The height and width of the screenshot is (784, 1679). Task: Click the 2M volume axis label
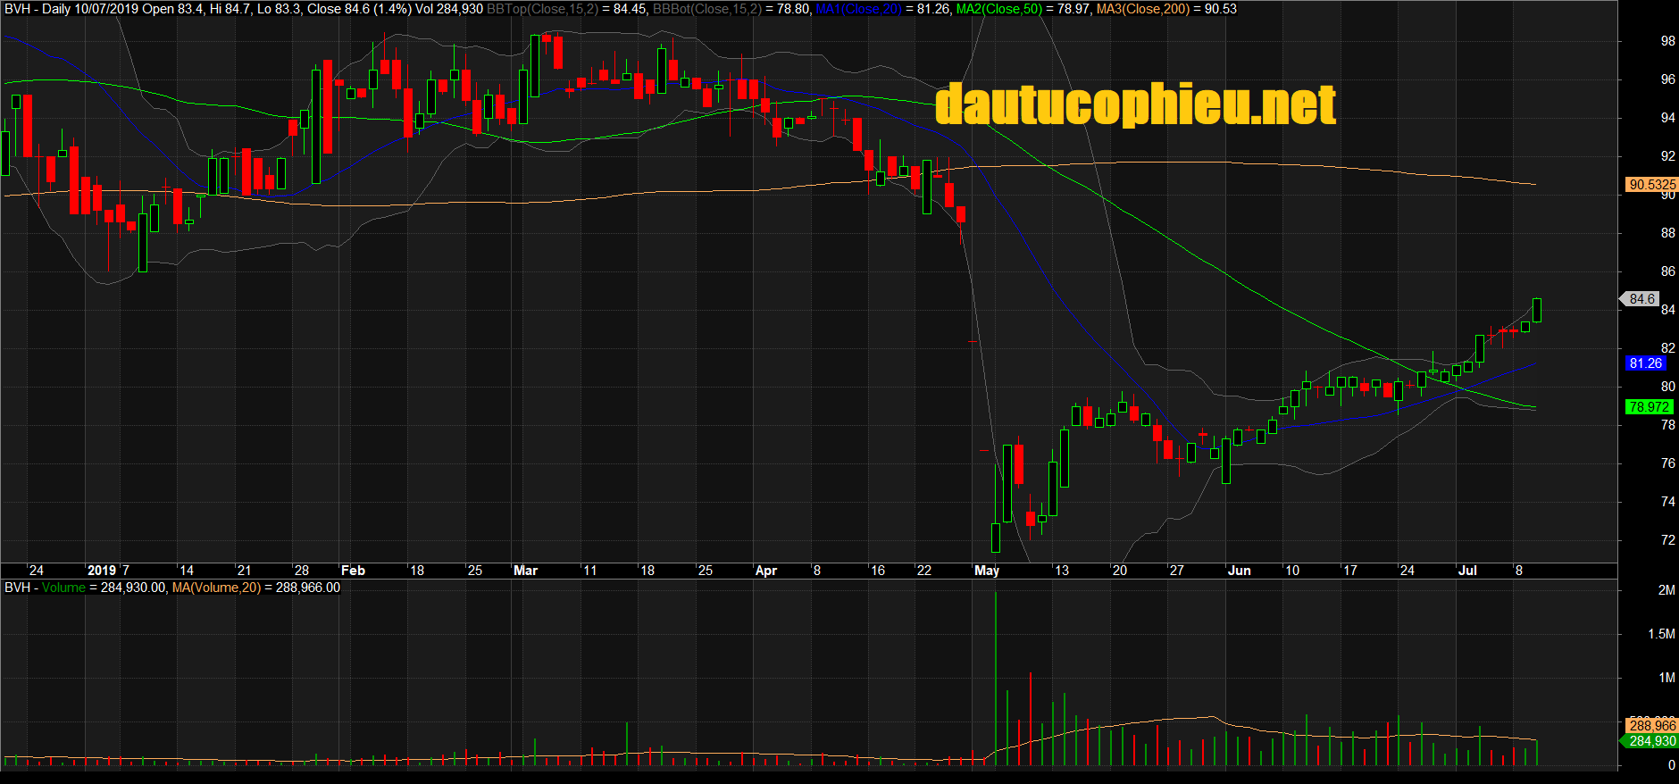1666,590
